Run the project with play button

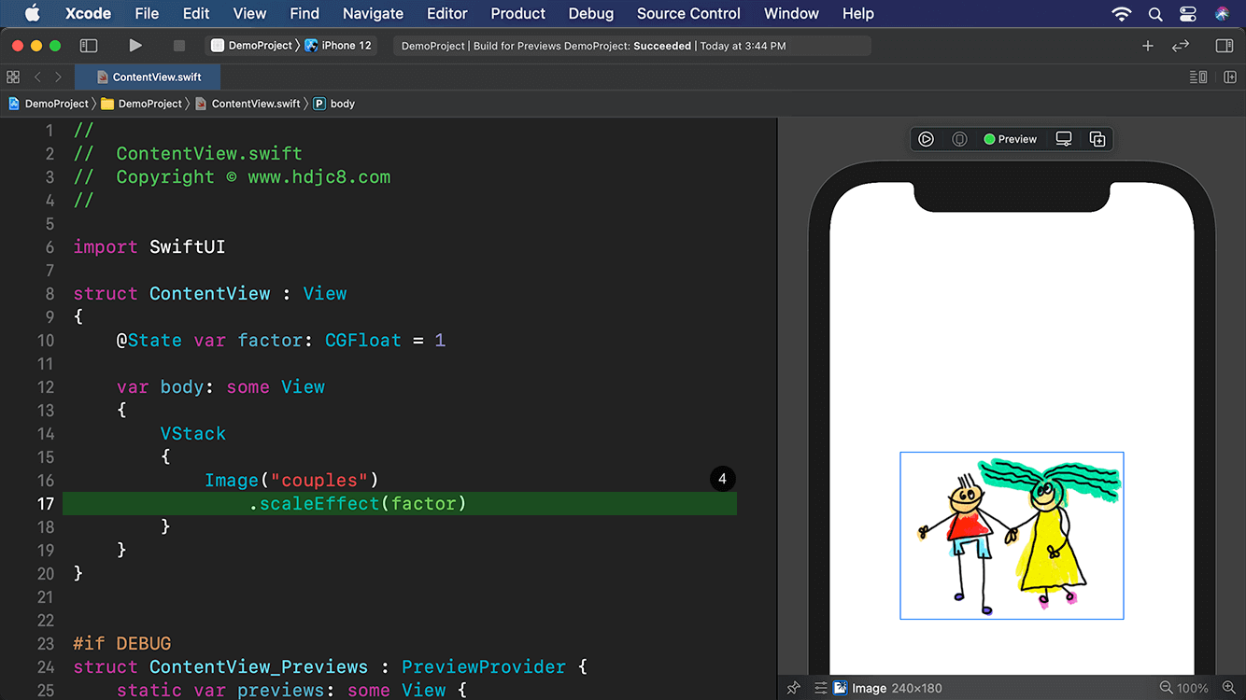click(x=135, y=45)
